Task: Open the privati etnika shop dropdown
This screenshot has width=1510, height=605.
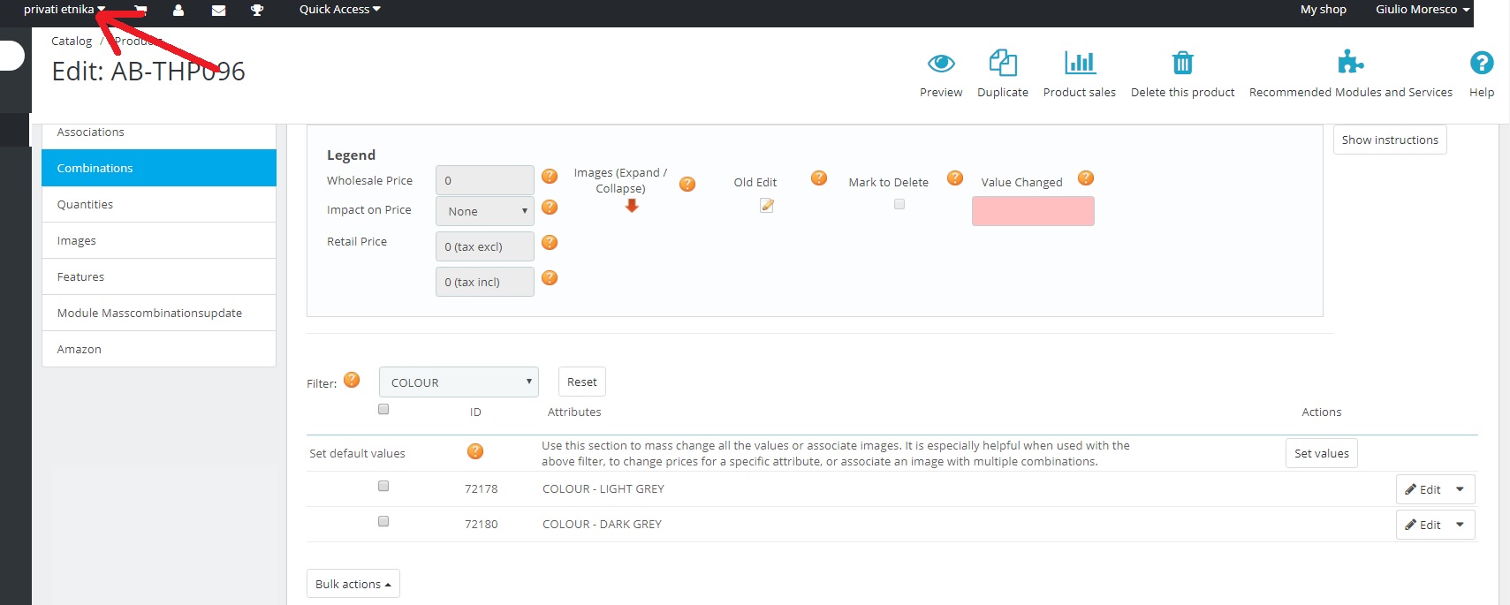Action: pos(64,10)
